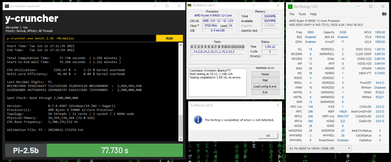Viewport: 391px width, 162px height.
Task: Click test number 15 box in TestMem5
Action: coord(243,47)
